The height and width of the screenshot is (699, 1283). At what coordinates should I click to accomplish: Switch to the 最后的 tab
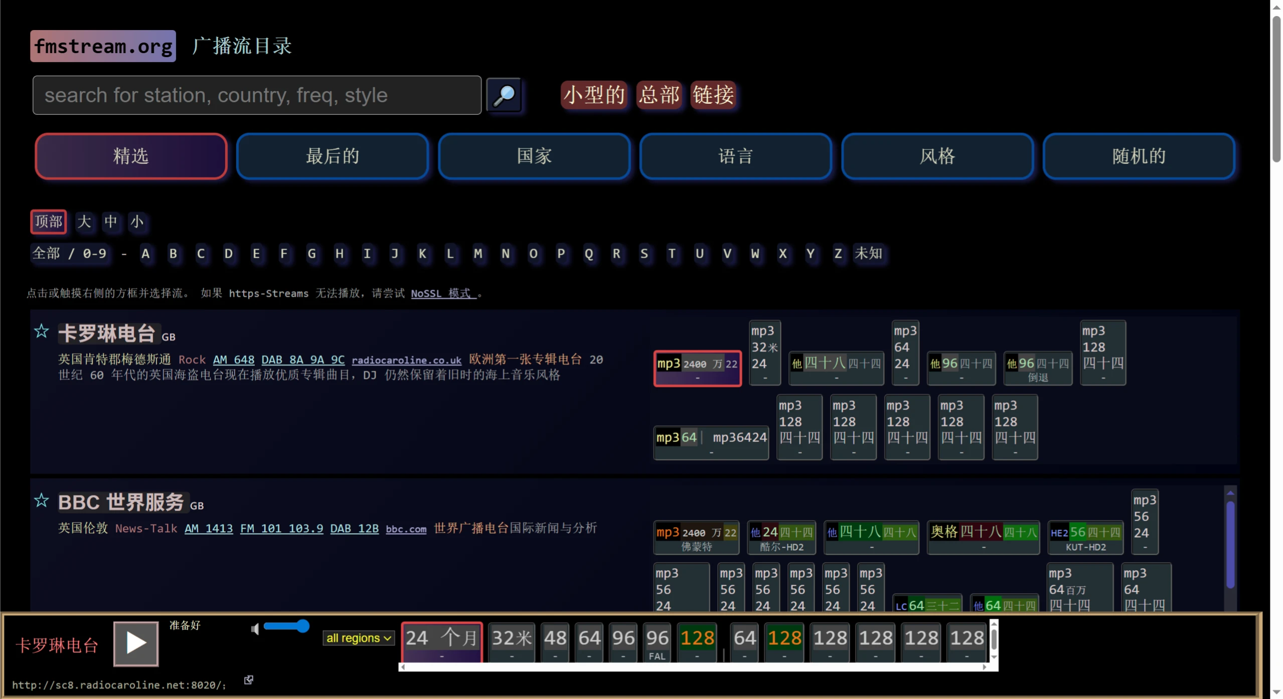(333, 156)
